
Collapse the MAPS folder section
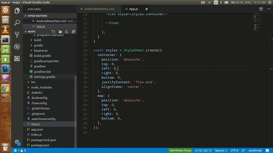(x=31, y=31)
